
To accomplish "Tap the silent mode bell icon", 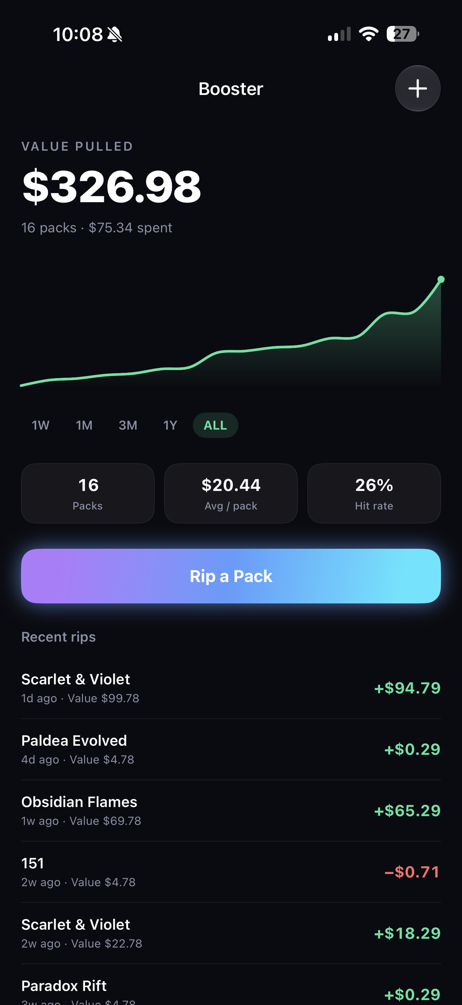I will [x=114, y=34].
